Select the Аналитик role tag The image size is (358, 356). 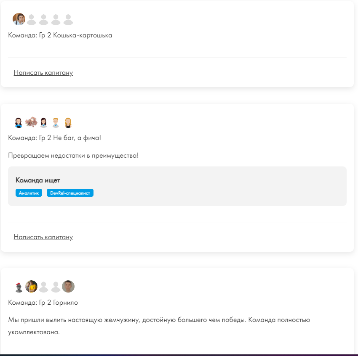[x=29, y=193]
